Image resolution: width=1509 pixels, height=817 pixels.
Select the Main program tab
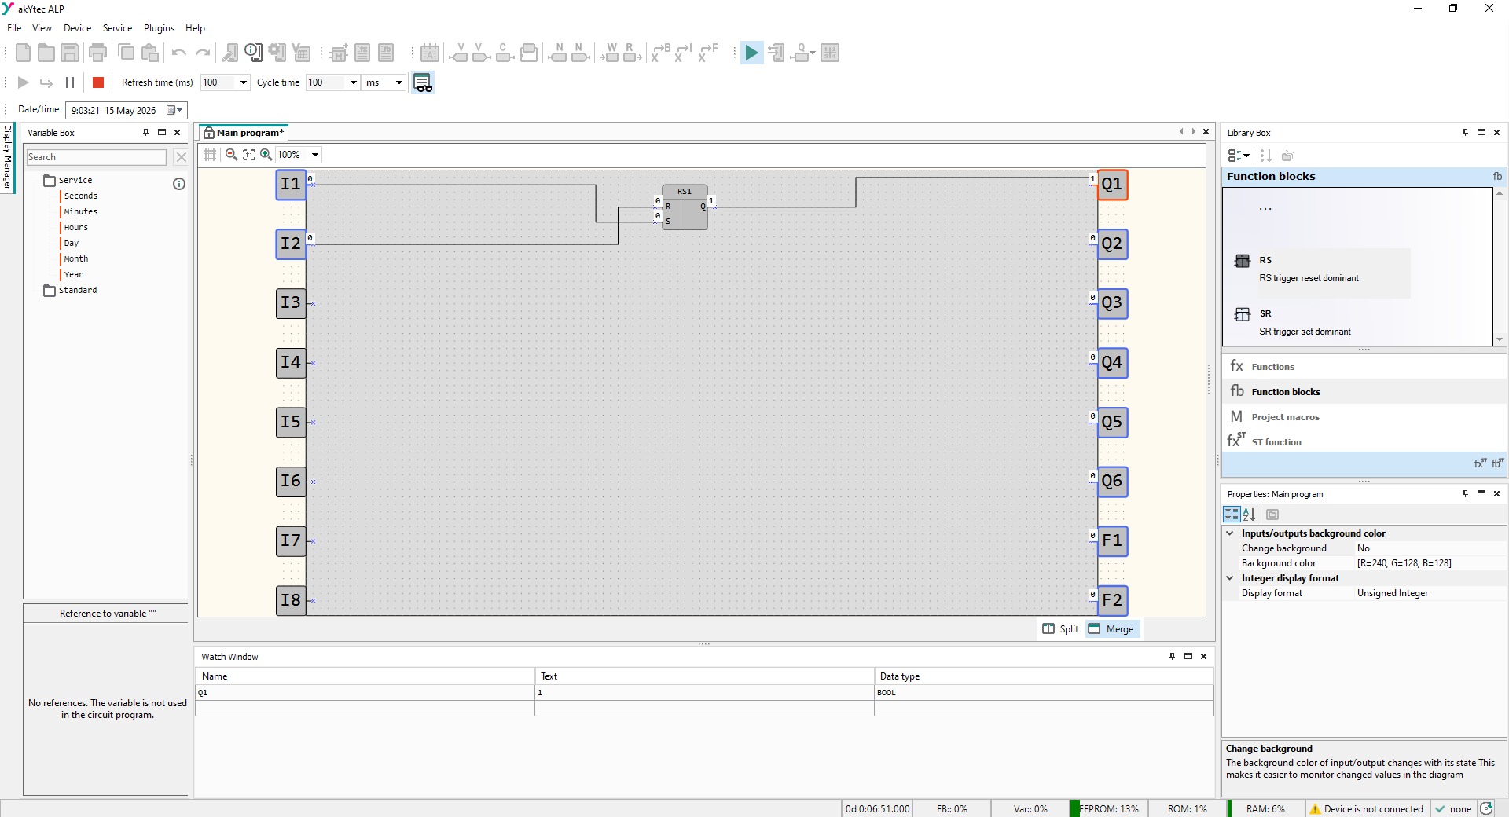pos(244,133)
